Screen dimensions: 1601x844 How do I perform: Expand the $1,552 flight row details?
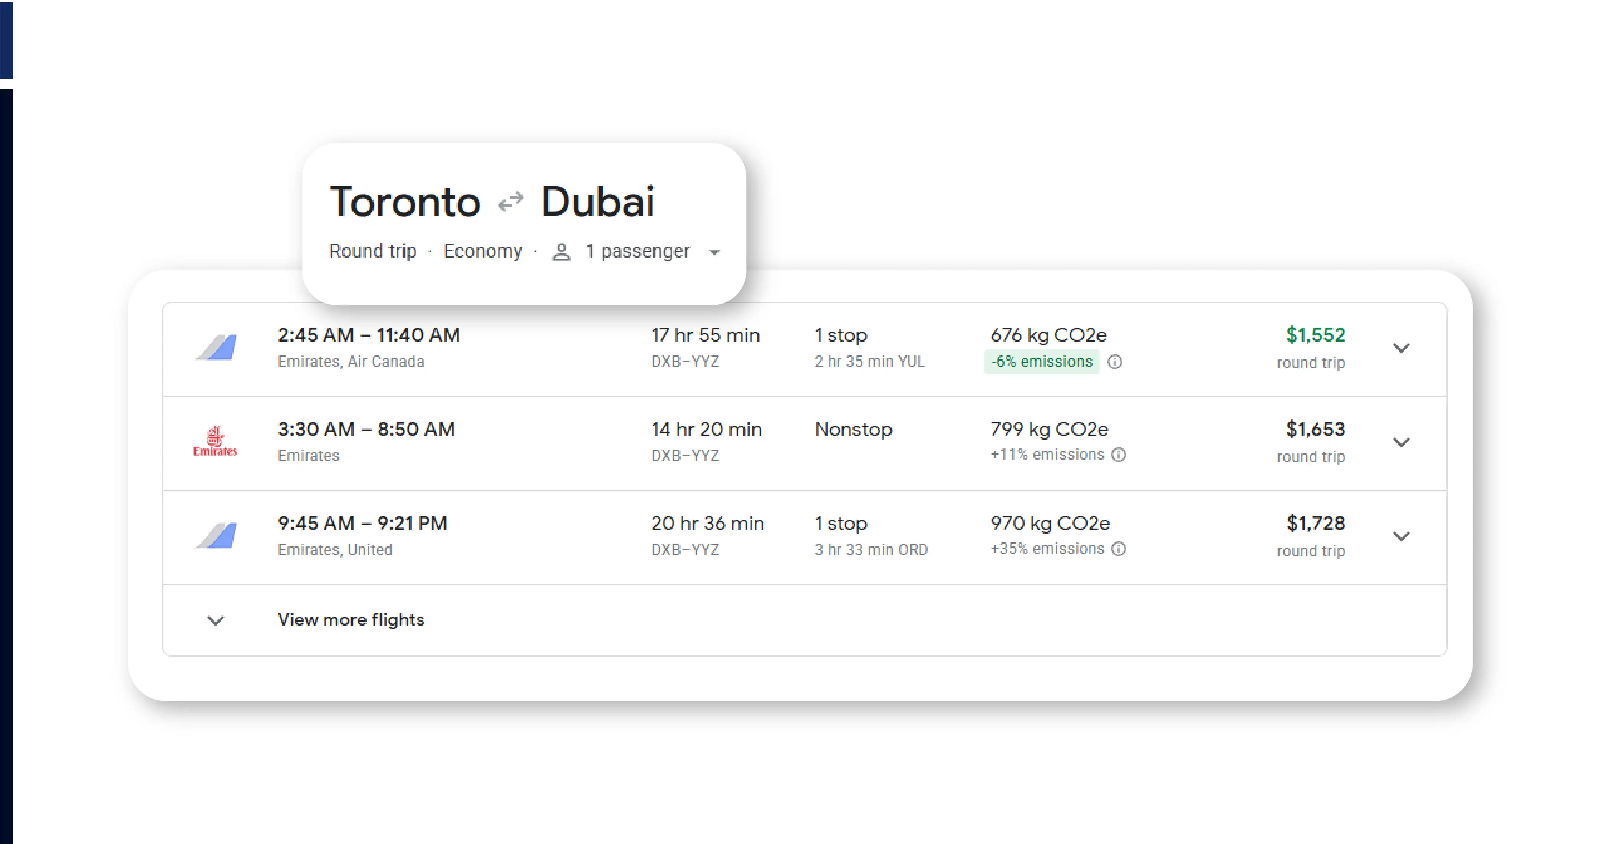(1402, 348)
